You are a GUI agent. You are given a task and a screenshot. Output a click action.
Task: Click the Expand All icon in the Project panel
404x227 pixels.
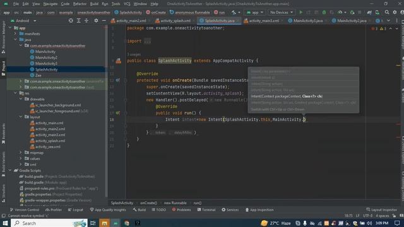(x=78, y=21)
